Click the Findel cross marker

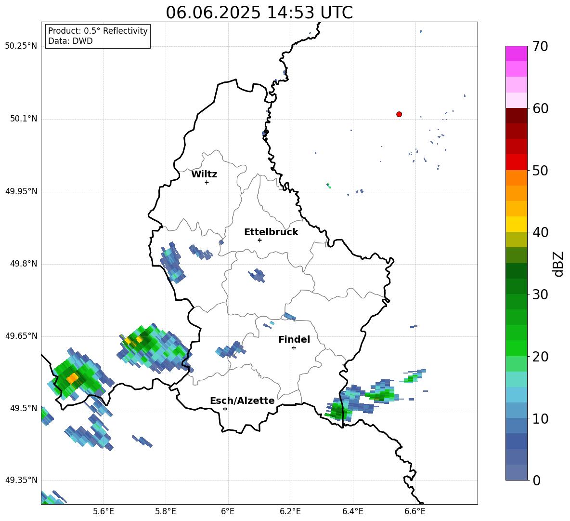(x=294, y=348)
